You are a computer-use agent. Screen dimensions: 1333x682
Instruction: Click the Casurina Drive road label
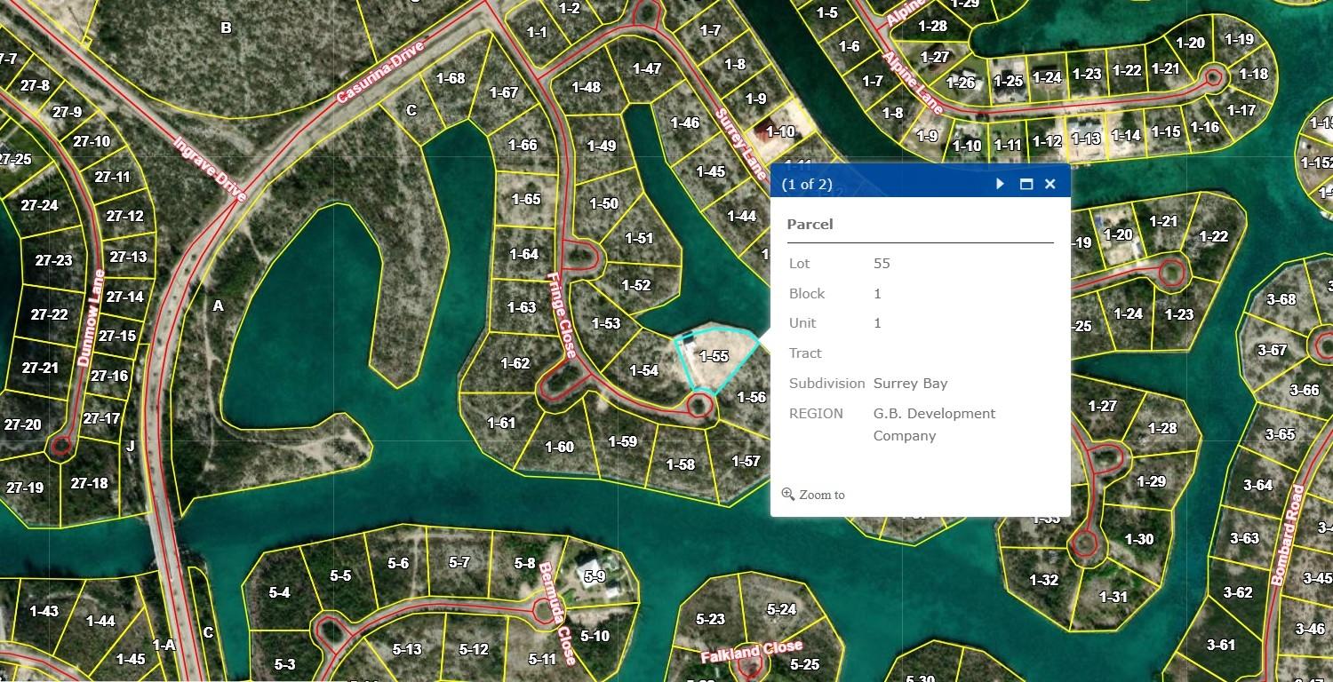(x=381, y=73)
